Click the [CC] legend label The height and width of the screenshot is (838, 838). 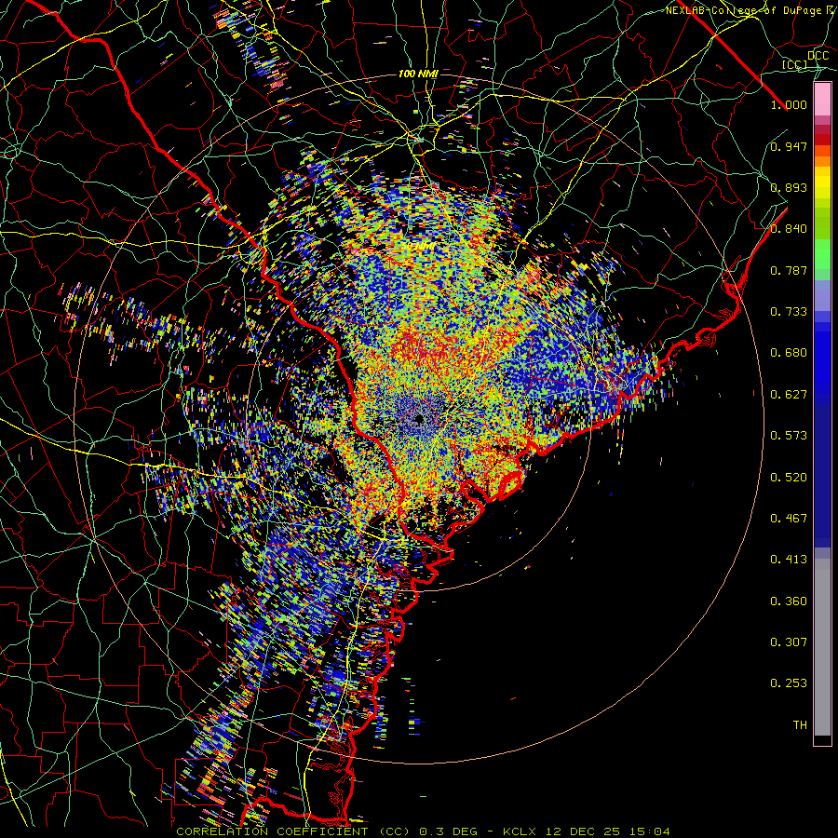click(x=795, y=64)
